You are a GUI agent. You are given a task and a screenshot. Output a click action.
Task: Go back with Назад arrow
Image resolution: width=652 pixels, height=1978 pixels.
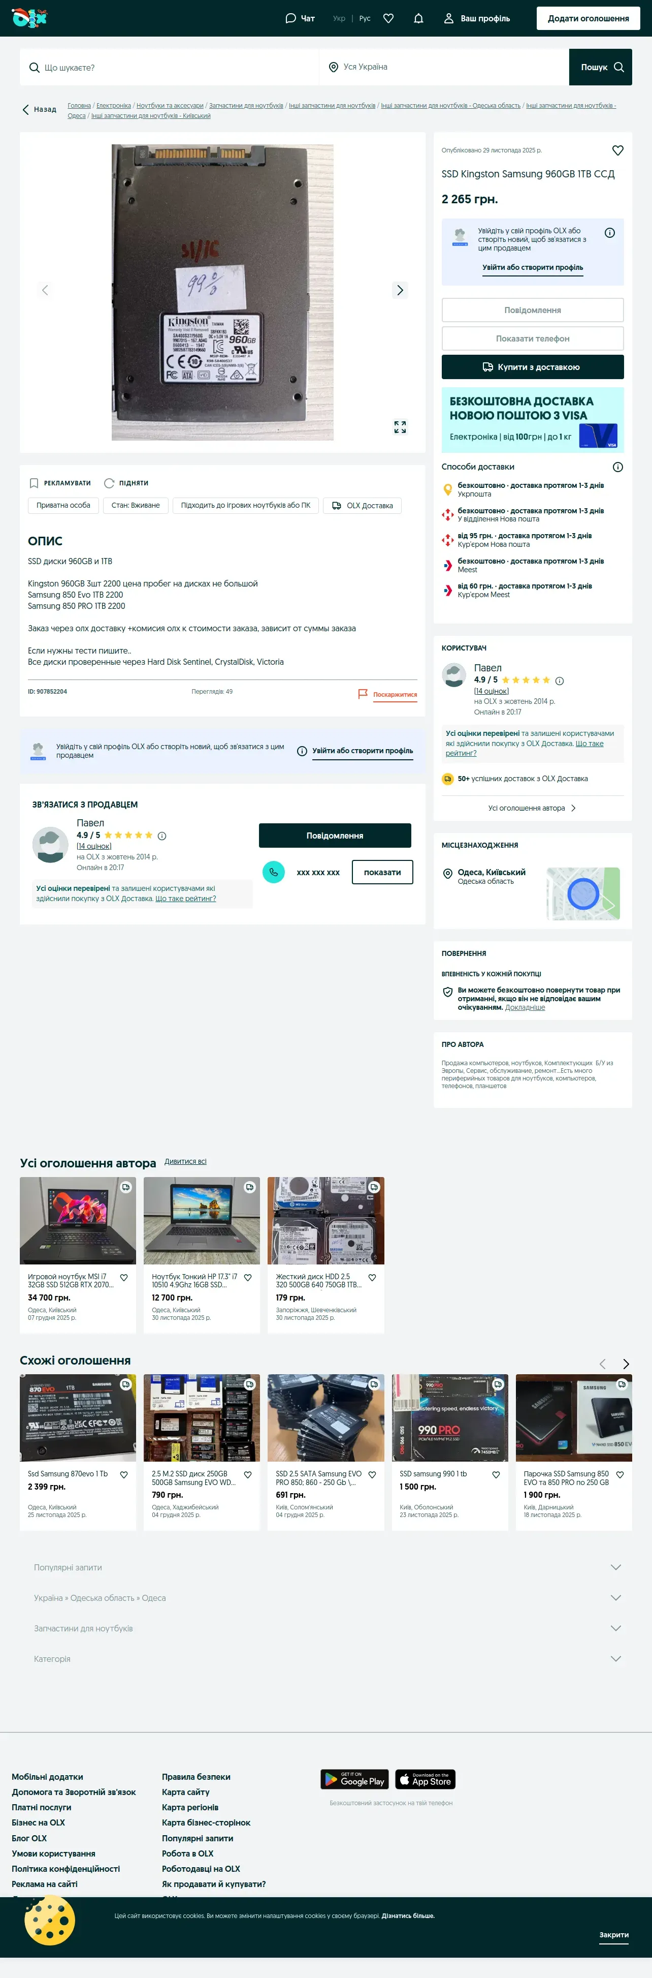(x=39, y=110)
